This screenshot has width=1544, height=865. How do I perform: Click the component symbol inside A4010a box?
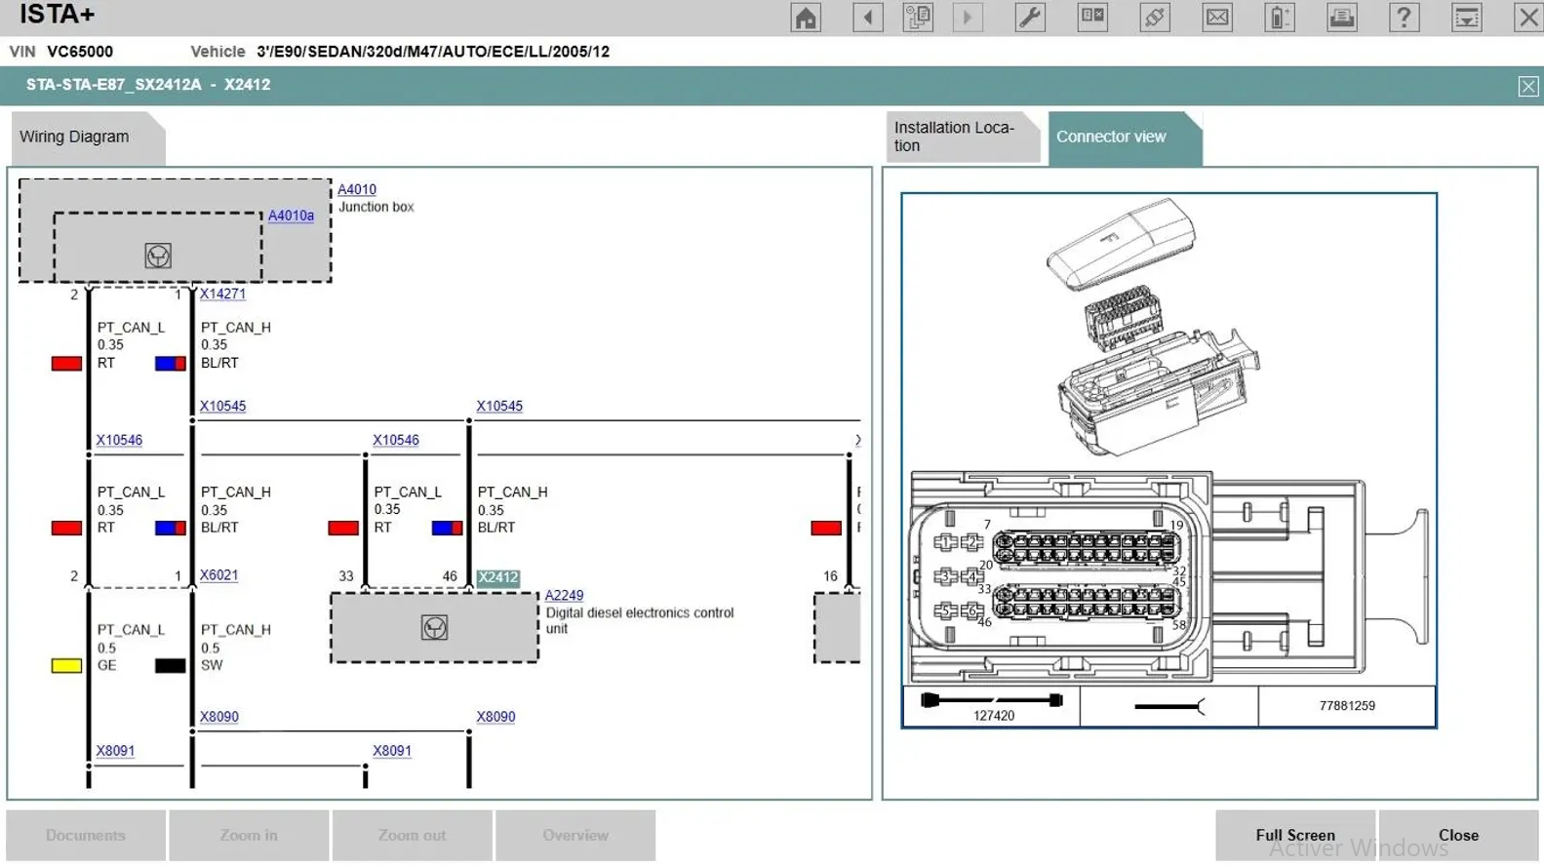pos(158,256)
